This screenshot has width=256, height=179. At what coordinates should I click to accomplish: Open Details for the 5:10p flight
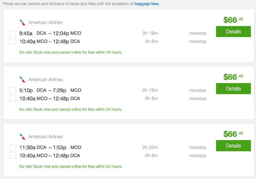pyautogui.click(x=233, y=89)
